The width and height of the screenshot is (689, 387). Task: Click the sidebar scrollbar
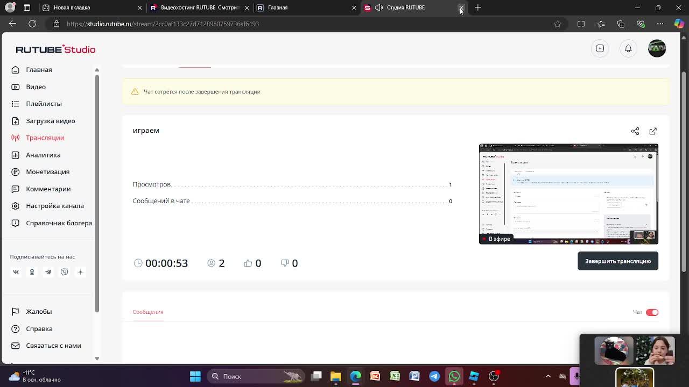(x=97, y=193)
